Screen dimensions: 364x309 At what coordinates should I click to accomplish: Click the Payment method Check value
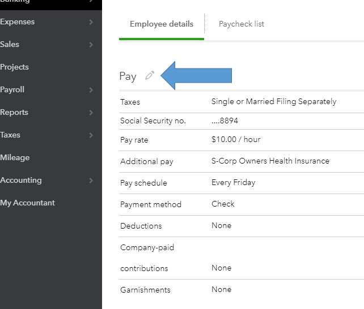(223, 204)
